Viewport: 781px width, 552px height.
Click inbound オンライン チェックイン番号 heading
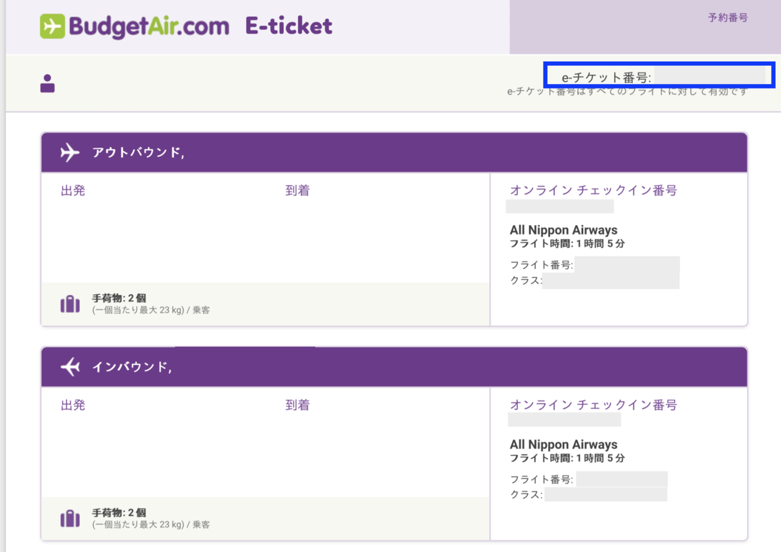594,405
